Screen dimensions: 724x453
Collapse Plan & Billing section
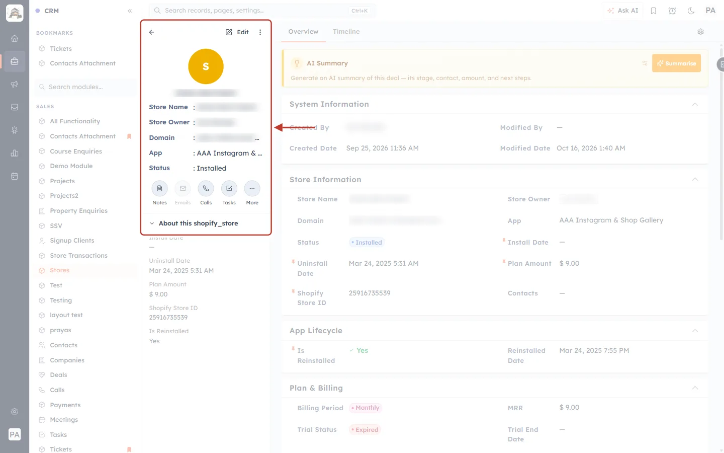click(695, 388)
